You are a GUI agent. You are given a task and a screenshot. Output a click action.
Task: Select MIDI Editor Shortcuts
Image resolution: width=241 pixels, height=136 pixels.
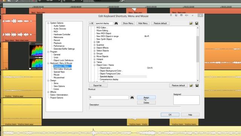click(63, 69)
